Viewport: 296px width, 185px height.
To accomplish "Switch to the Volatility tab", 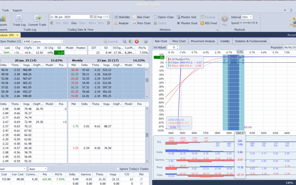I will (225, 41).
